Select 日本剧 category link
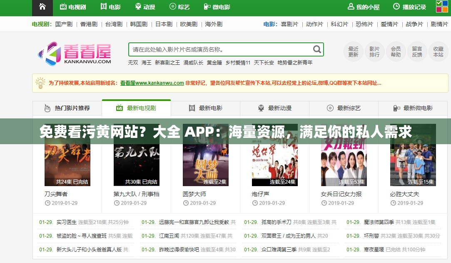This screenshot has height=263, width=451. click(164, 24)
